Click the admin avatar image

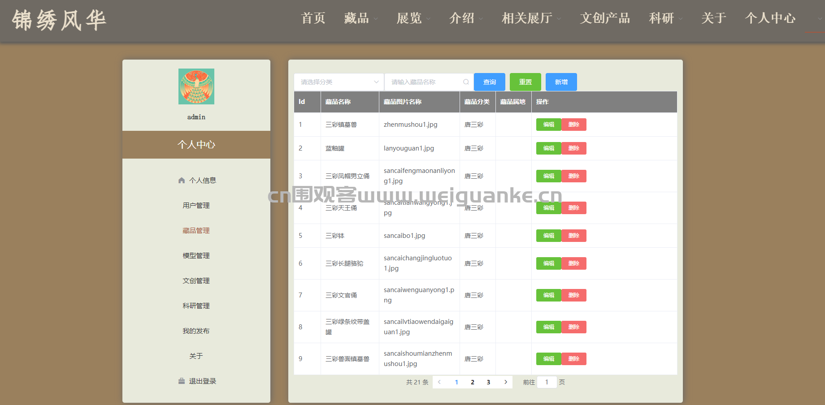tap(196, 86)
